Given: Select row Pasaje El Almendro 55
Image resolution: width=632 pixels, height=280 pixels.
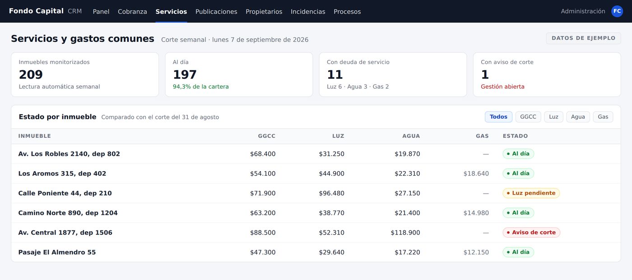Looking at the screenshot, I should click(316, 253).
